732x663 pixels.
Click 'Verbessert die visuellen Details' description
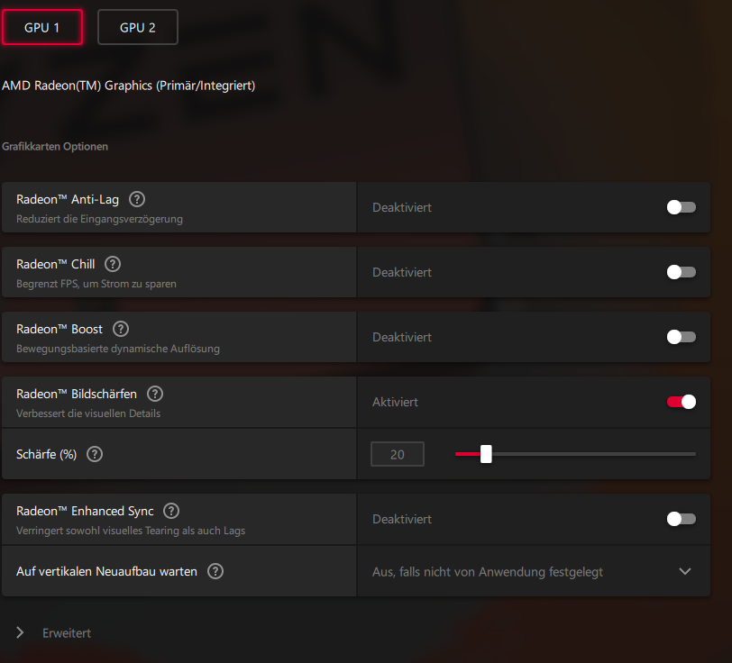[x=88, y=413]
